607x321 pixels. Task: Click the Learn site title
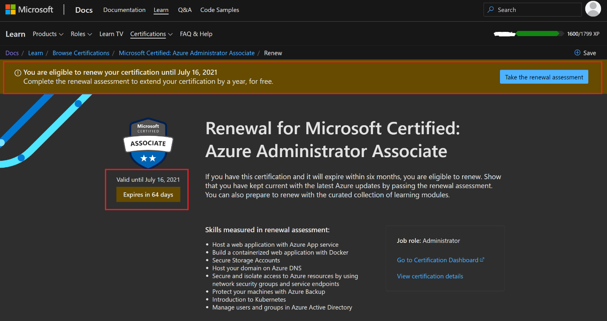(x=15, y=34)
